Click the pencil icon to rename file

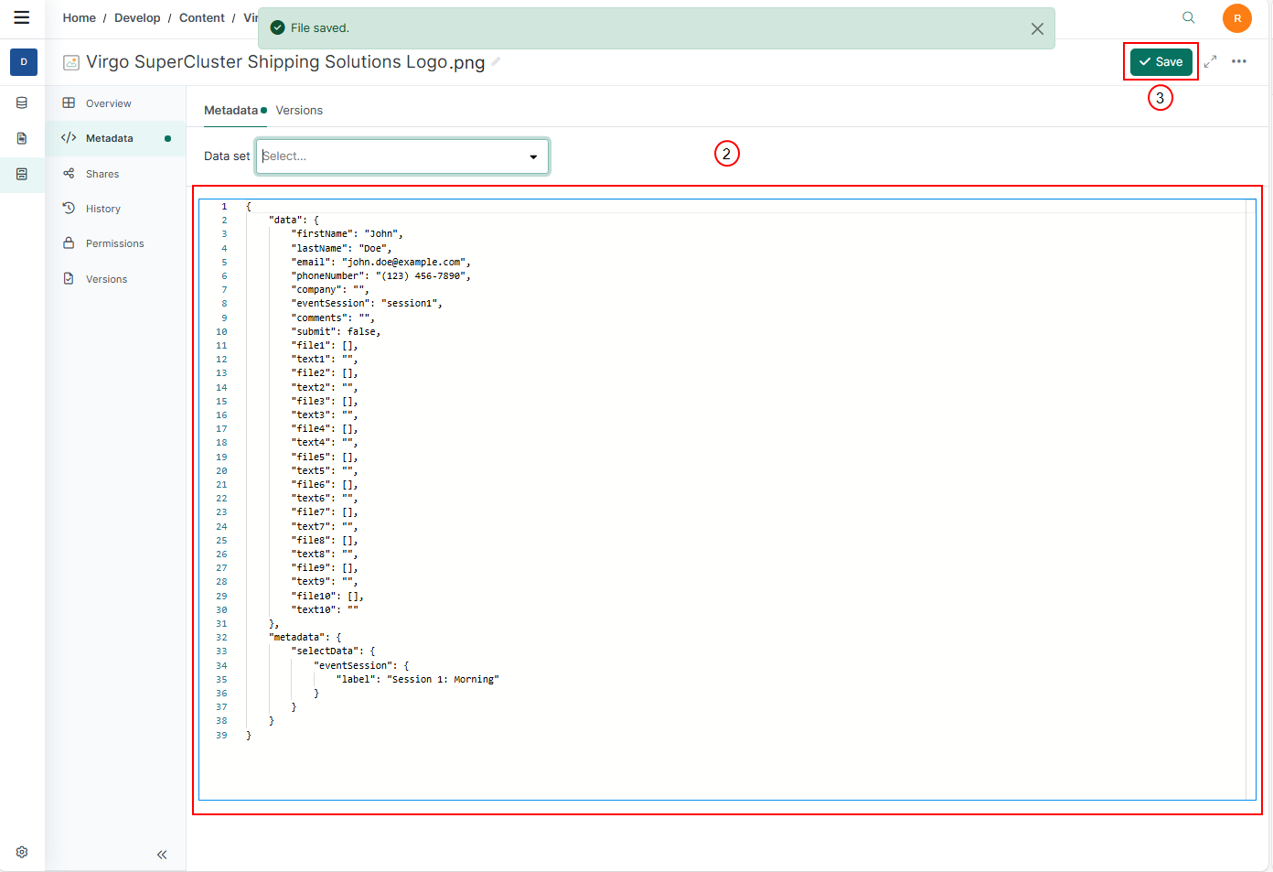[496, 61]
